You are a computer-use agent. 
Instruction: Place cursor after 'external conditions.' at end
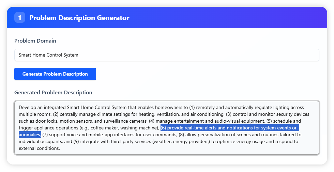pos(60,148)
